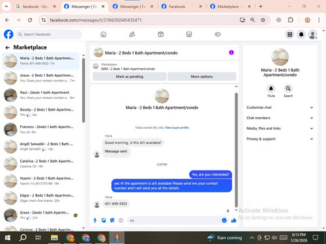Screen dimensions: 326x244
Task: Open Angël Salvadör conversation
Action: 40,146
